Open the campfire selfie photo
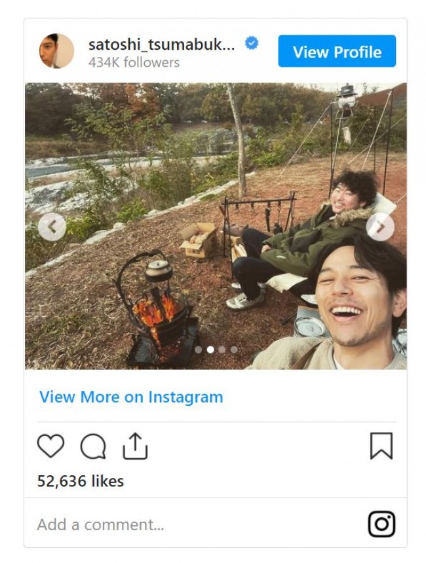Screen dimensions: 426x563 [x=216, y=227]
